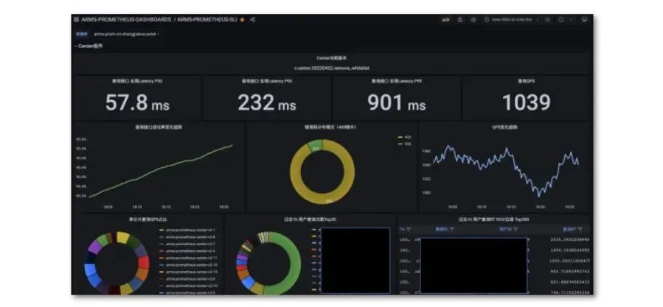Open the Top500 RT table panel title

tap(494, 219)
